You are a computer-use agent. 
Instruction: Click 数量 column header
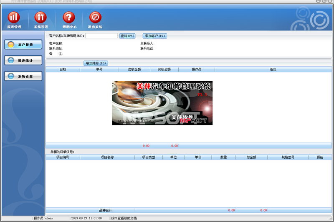(x=223, y=157)
